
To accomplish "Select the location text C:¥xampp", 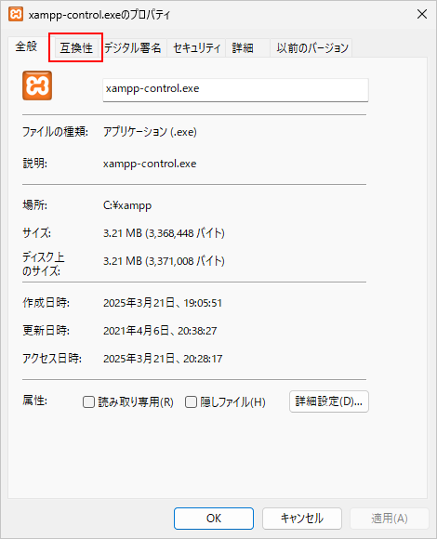I will [x=127, y=205].
